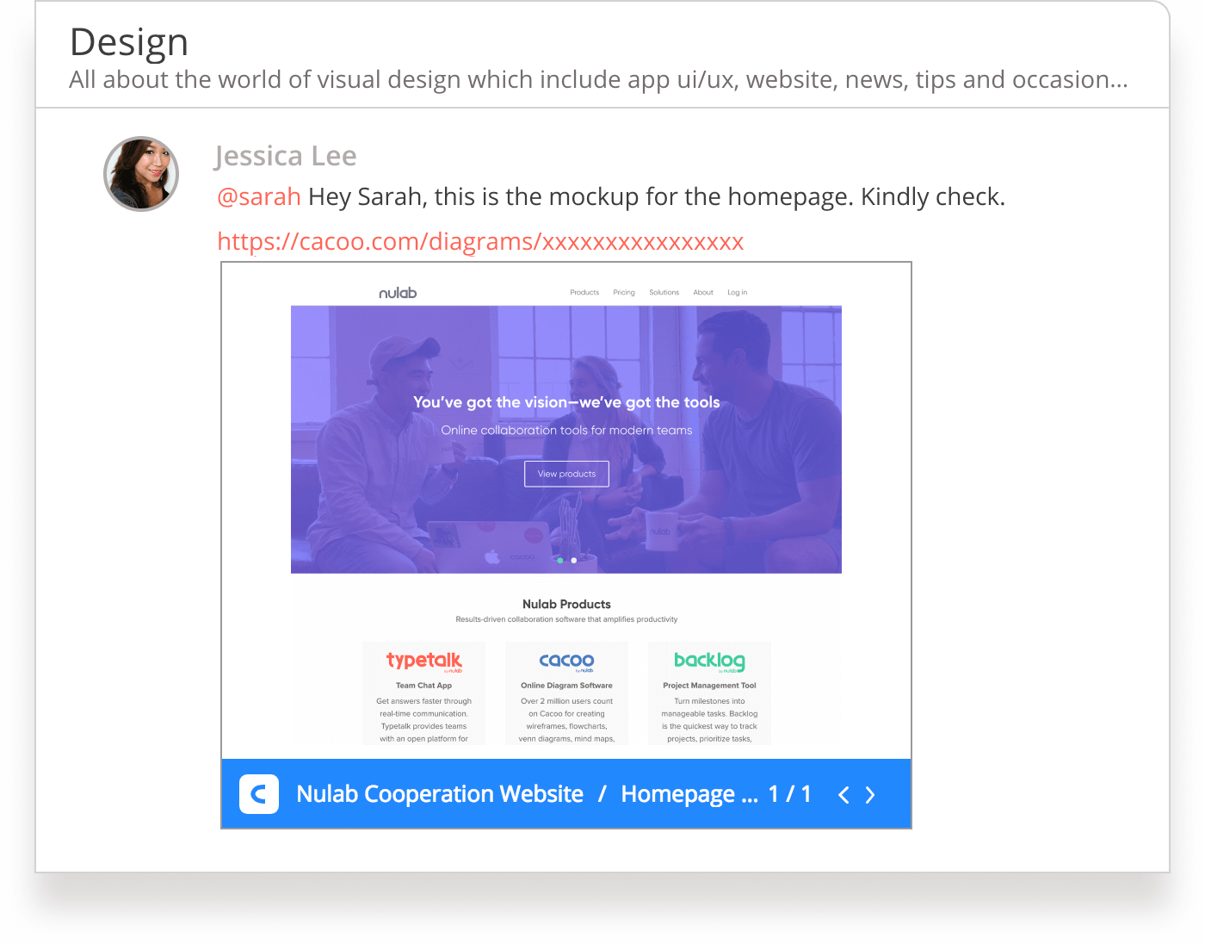Select About in the mockup navigation
Image resolution: width=1205 pixels, height=944 pixels.
coord(703,293)
